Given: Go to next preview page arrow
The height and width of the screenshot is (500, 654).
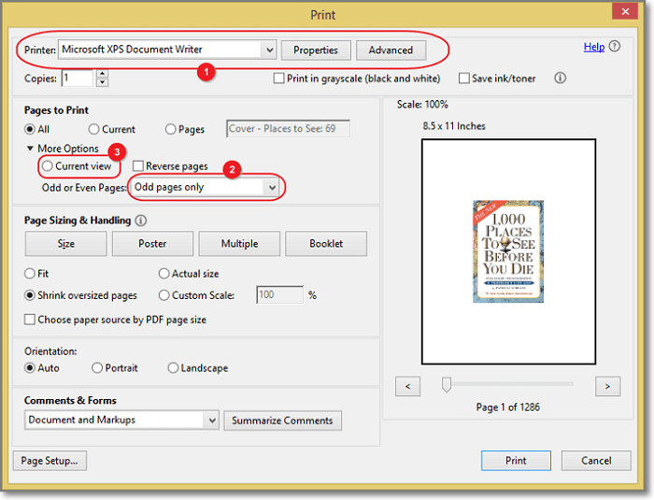Looking at the screenshot, I should [x=607, y=385].
